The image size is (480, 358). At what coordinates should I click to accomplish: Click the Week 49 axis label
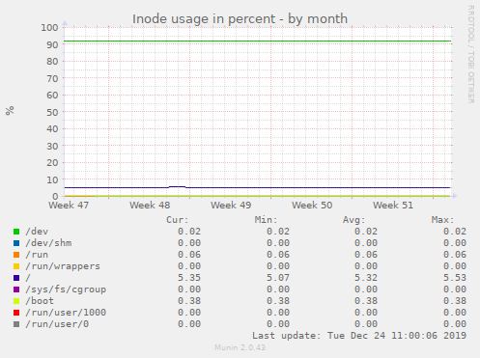click(231, 206)
